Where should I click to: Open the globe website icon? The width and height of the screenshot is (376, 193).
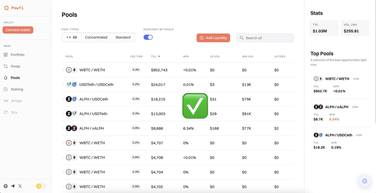pyautogui.click(x=6, y=186)
